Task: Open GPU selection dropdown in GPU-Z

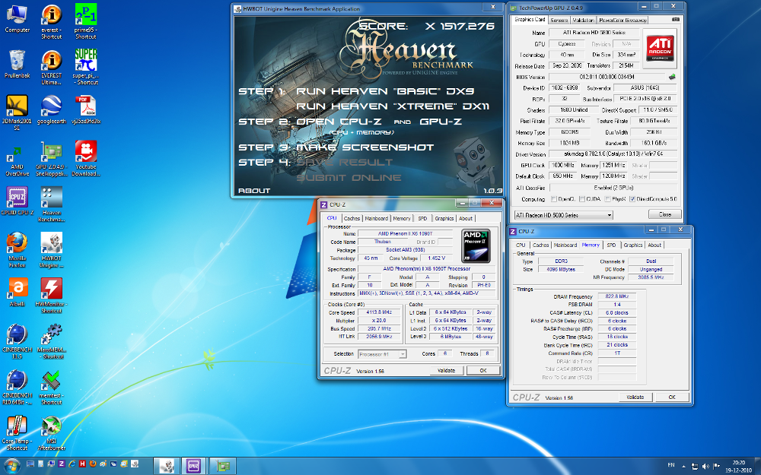Action: pyautogui.click(x=563, y=215)
